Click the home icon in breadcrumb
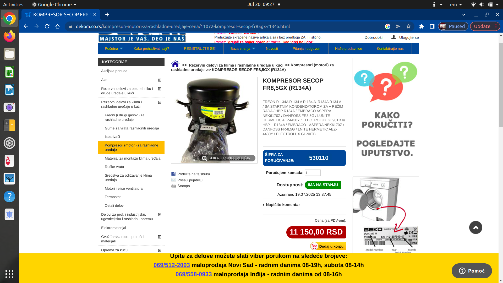 click(x=175, y=64)
